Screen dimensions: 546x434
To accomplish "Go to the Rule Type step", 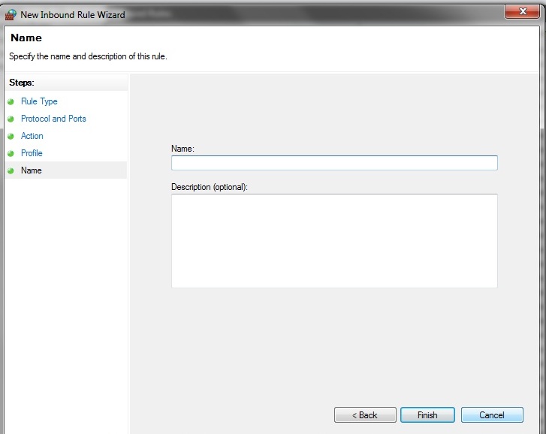I will (x=39, y=101).
